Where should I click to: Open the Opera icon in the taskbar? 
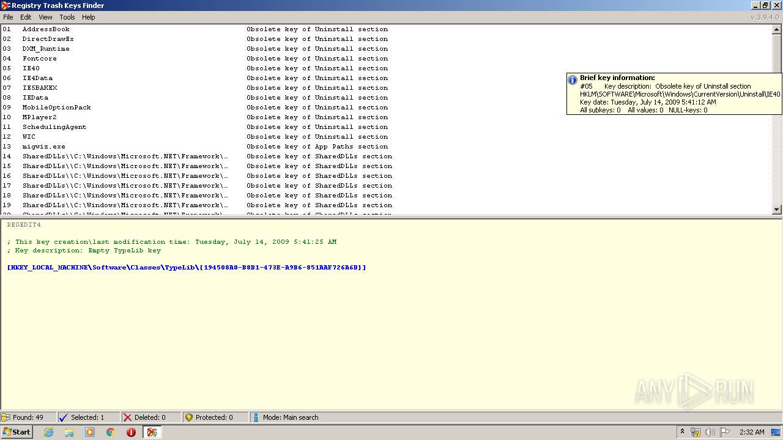click(131, 432)
